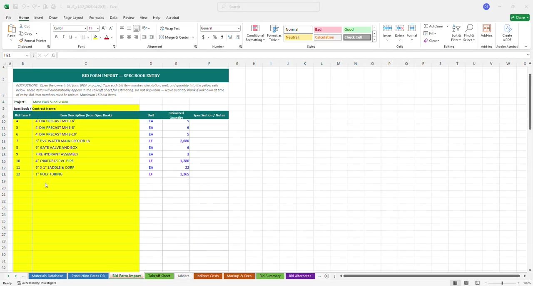Toggle Center alignment for text
The height and width of the screenshot is (286, 533).
(129, 37)
